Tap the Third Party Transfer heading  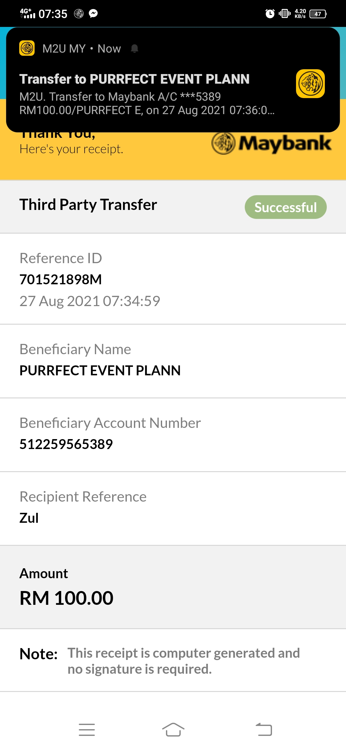tap(88, 205)
